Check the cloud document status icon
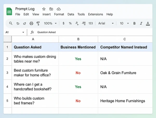This screenshot has width=156, height=118. (x=58, y=9)
